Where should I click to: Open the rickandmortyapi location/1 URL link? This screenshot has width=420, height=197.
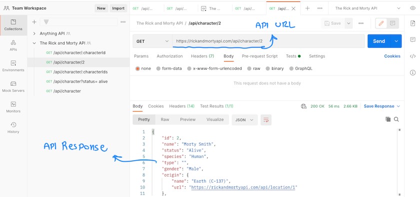tap(243, 187)
